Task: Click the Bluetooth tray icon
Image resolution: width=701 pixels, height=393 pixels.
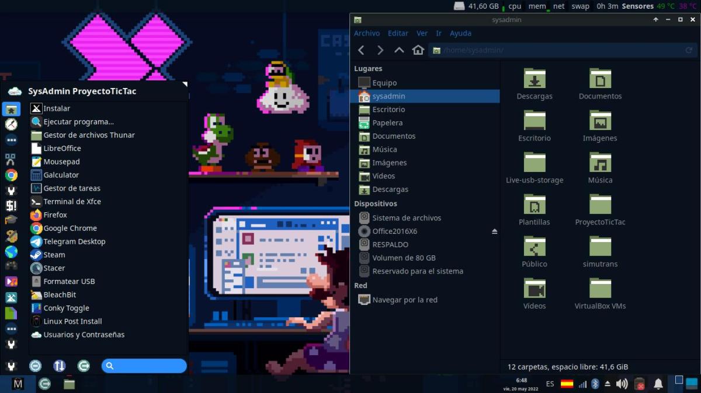Action: 595,384
